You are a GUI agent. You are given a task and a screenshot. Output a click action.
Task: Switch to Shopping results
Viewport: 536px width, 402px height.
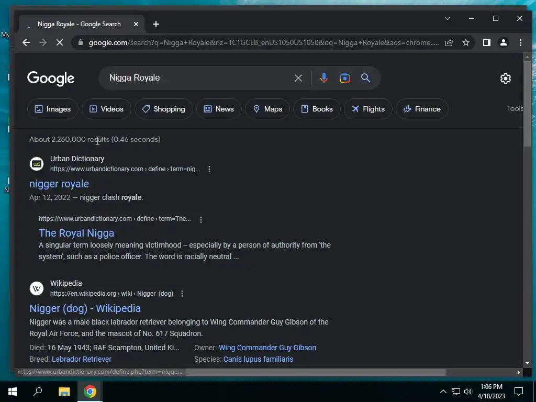164,109
